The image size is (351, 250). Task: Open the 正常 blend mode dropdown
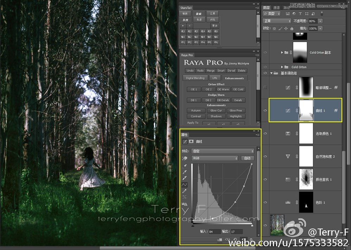tap(277, 21)
